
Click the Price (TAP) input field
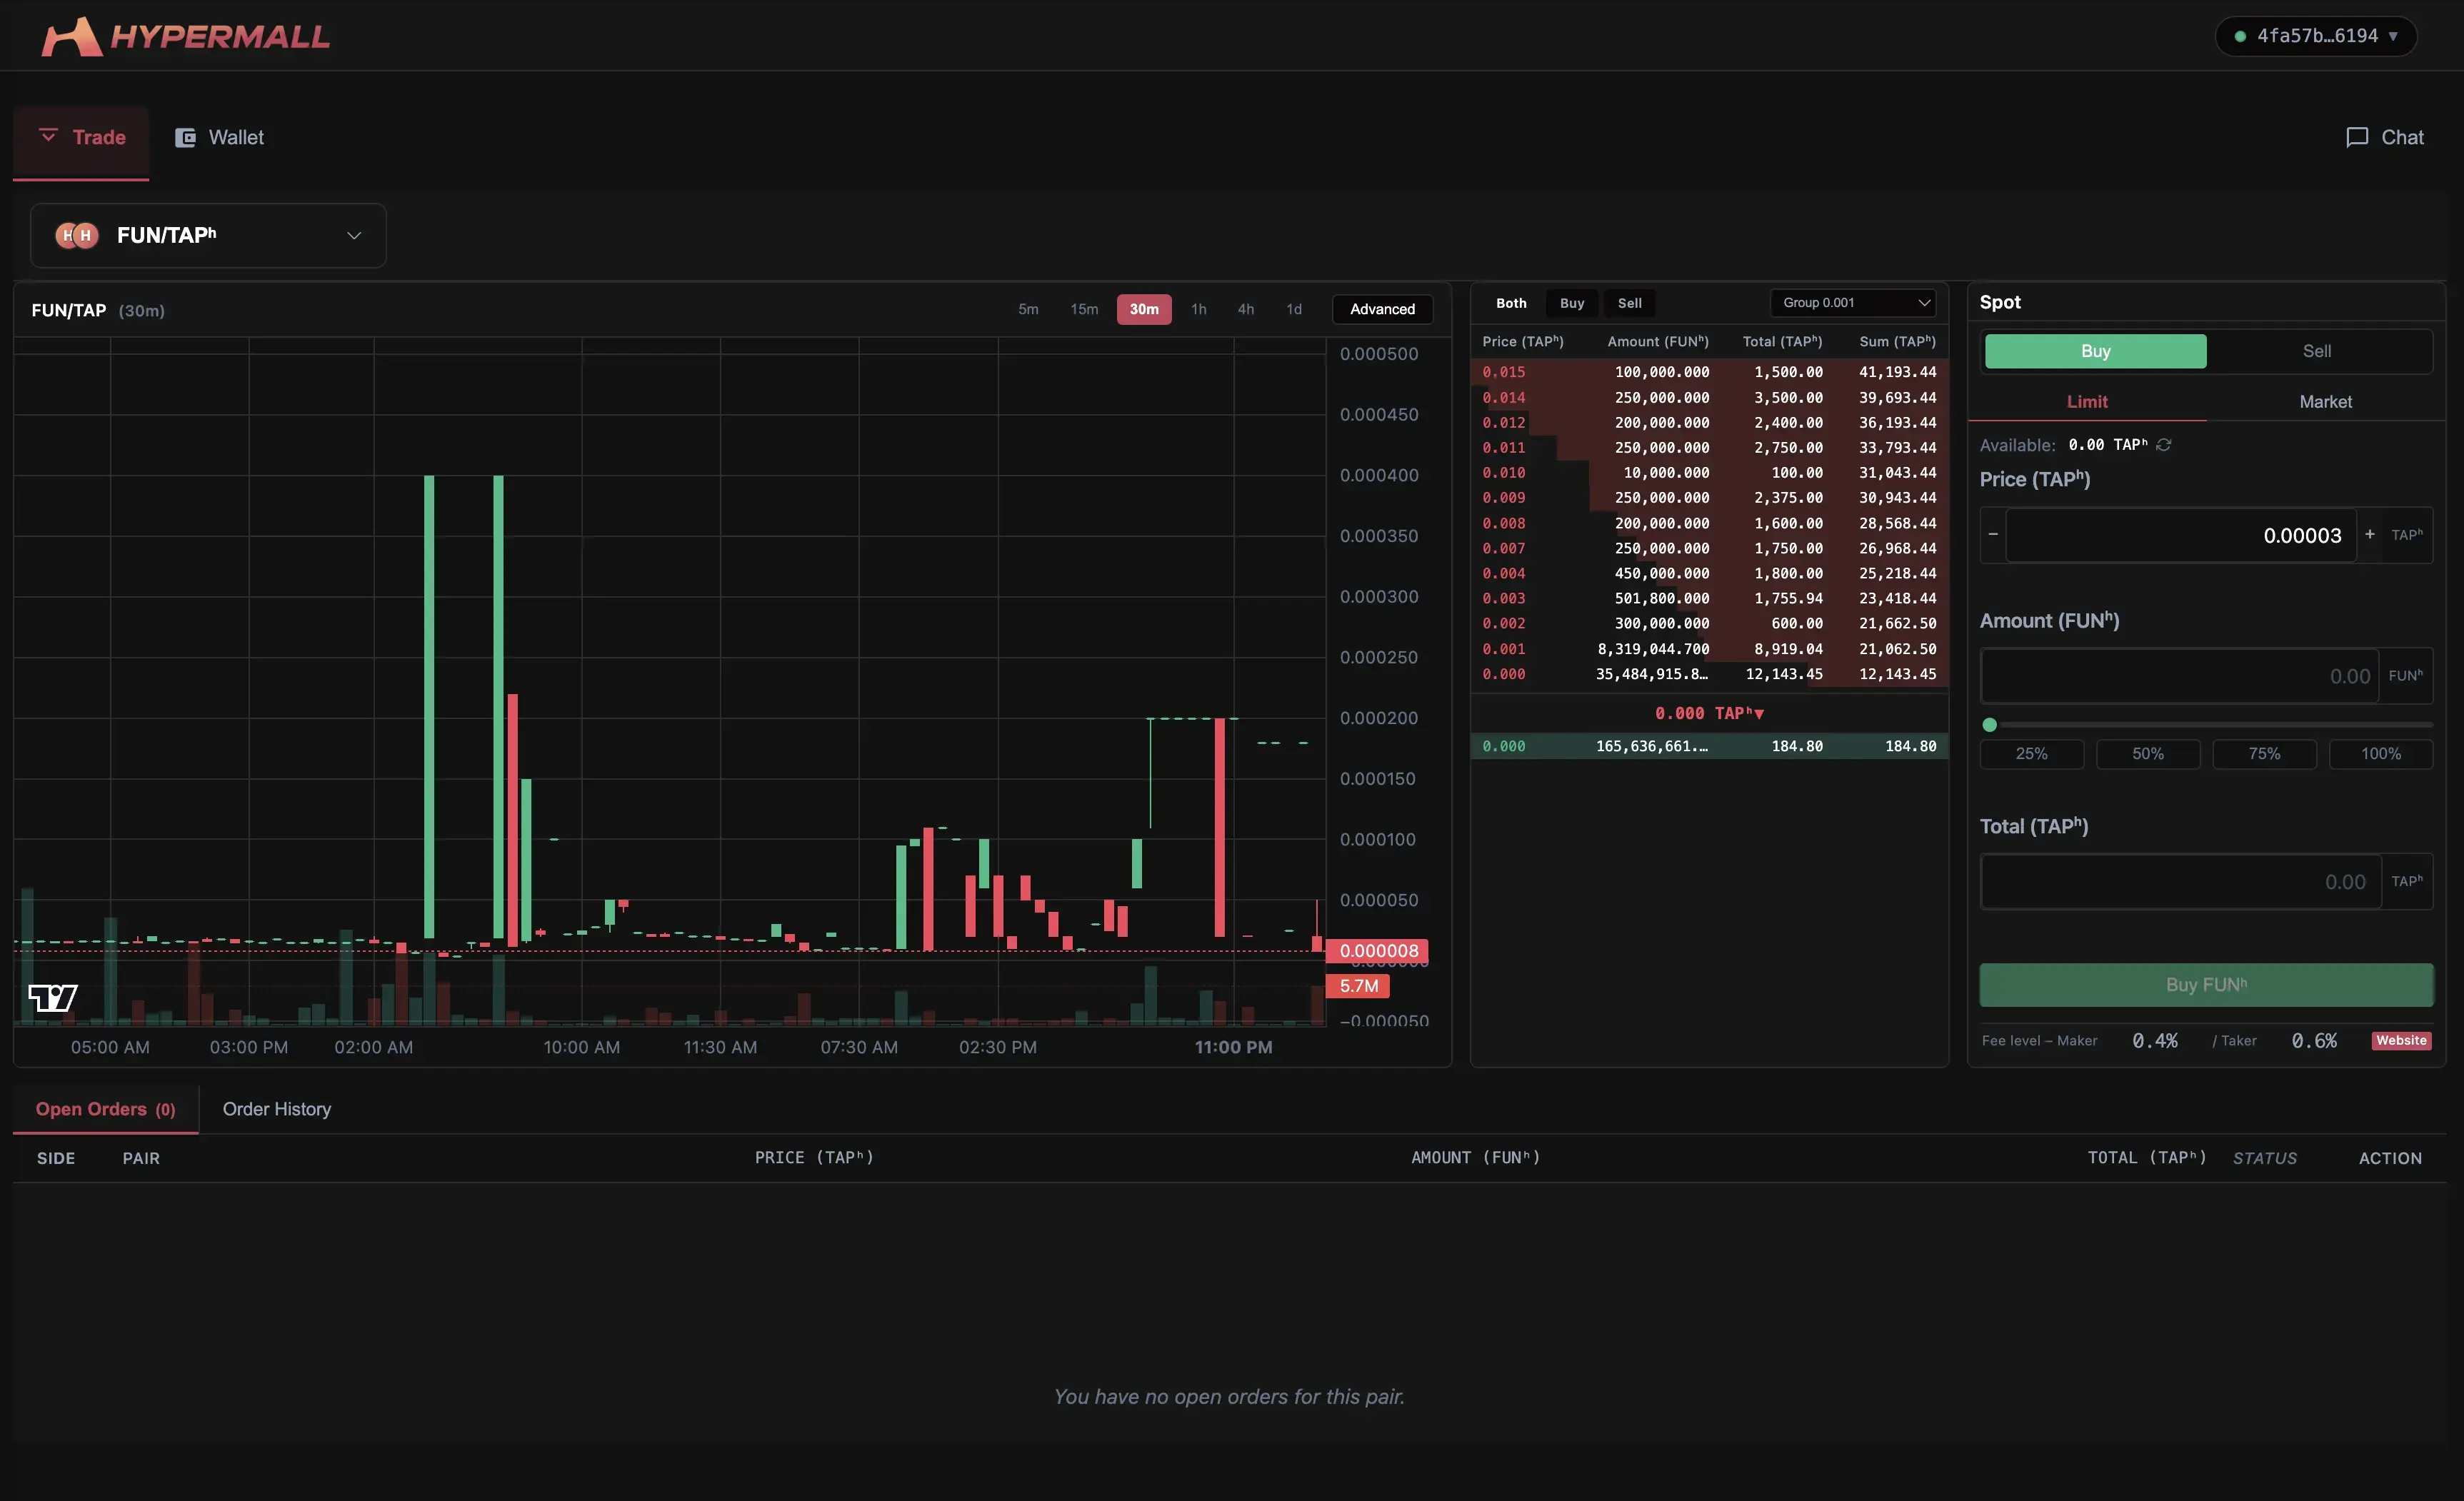click(2180, 535)
